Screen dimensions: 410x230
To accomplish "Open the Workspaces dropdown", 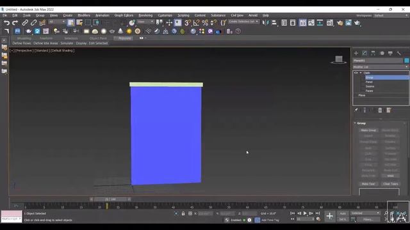I will coord(391,15).
